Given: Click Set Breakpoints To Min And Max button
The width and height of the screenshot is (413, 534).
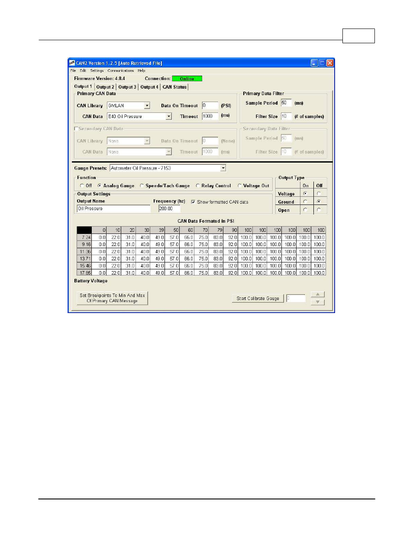Looking at the screenshot, I should point(112,298).
